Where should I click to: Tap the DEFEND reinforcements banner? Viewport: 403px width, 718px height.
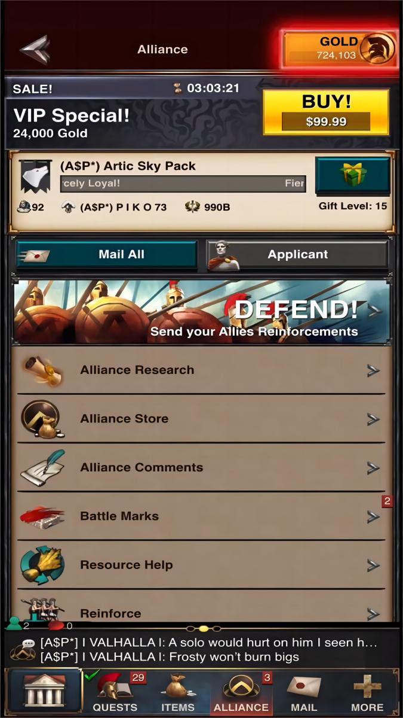[202, 312]
